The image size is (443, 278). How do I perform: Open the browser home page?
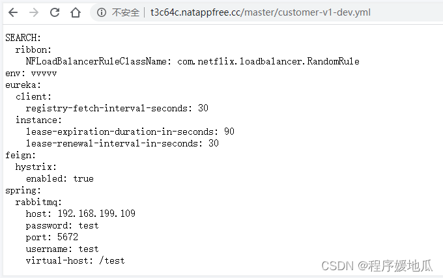click(76, 12)
